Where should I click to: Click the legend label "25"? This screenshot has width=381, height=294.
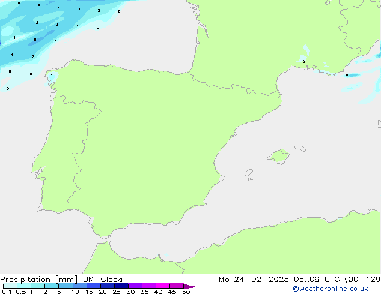pos(117,292)
